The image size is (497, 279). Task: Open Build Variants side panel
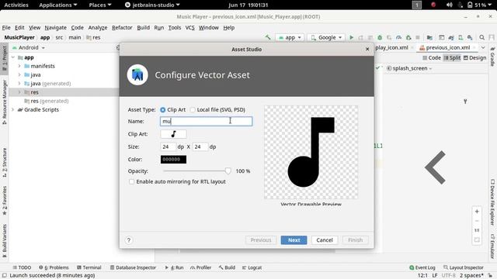(5, 242)
